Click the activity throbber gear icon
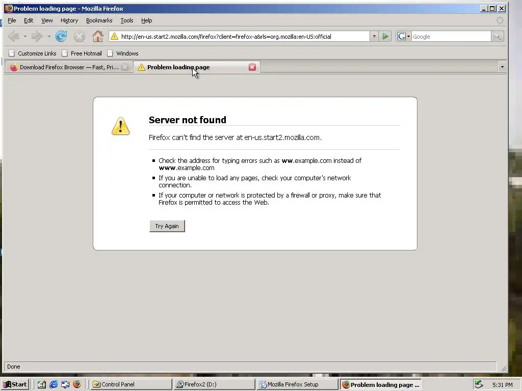The width and height of the screenshot is (522, 391). (500, 20)
